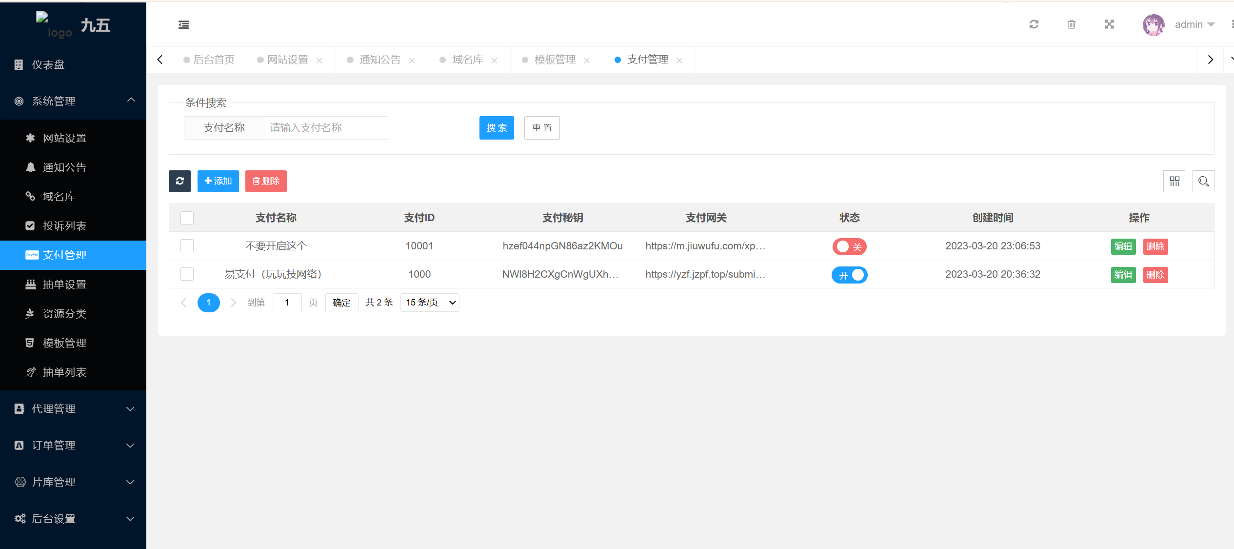
Task: Switch to the 网站设置 tab
Action: [x=287, y=60]
